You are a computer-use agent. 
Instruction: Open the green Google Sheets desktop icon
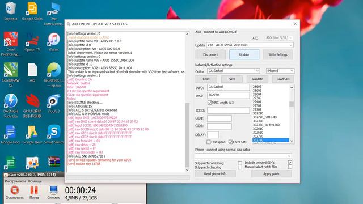pyautogui.click(x=10, y=163)
